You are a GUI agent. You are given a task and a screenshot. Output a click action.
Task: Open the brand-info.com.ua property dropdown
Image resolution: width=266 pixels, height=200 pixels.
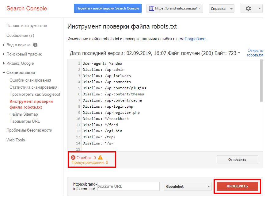(x=175, y=8)
